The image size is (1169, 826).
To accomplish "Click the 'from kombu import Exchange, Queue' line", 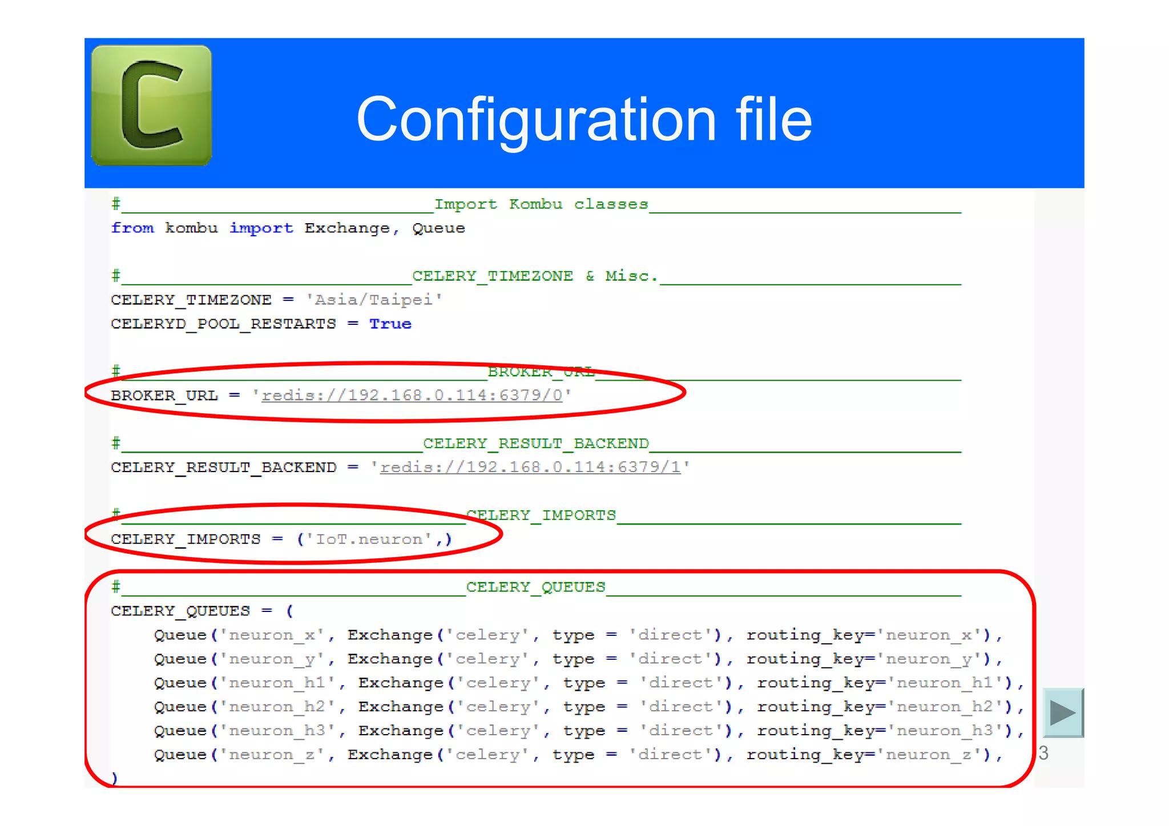I will coord(288,228).
